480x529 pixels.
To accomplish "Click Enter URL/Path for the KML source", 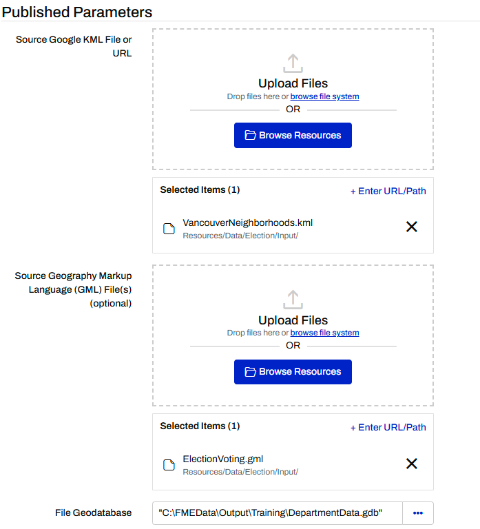I will pyautogui.click(x=388, y=191).
